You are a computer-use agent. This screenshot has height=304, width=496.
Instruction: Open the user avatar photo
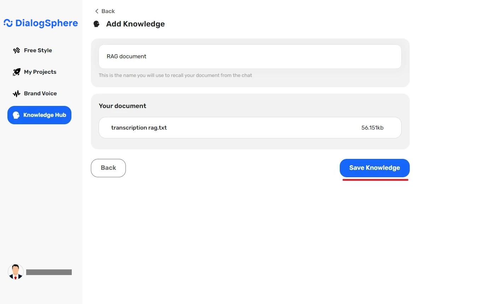(x=16, y=272)
